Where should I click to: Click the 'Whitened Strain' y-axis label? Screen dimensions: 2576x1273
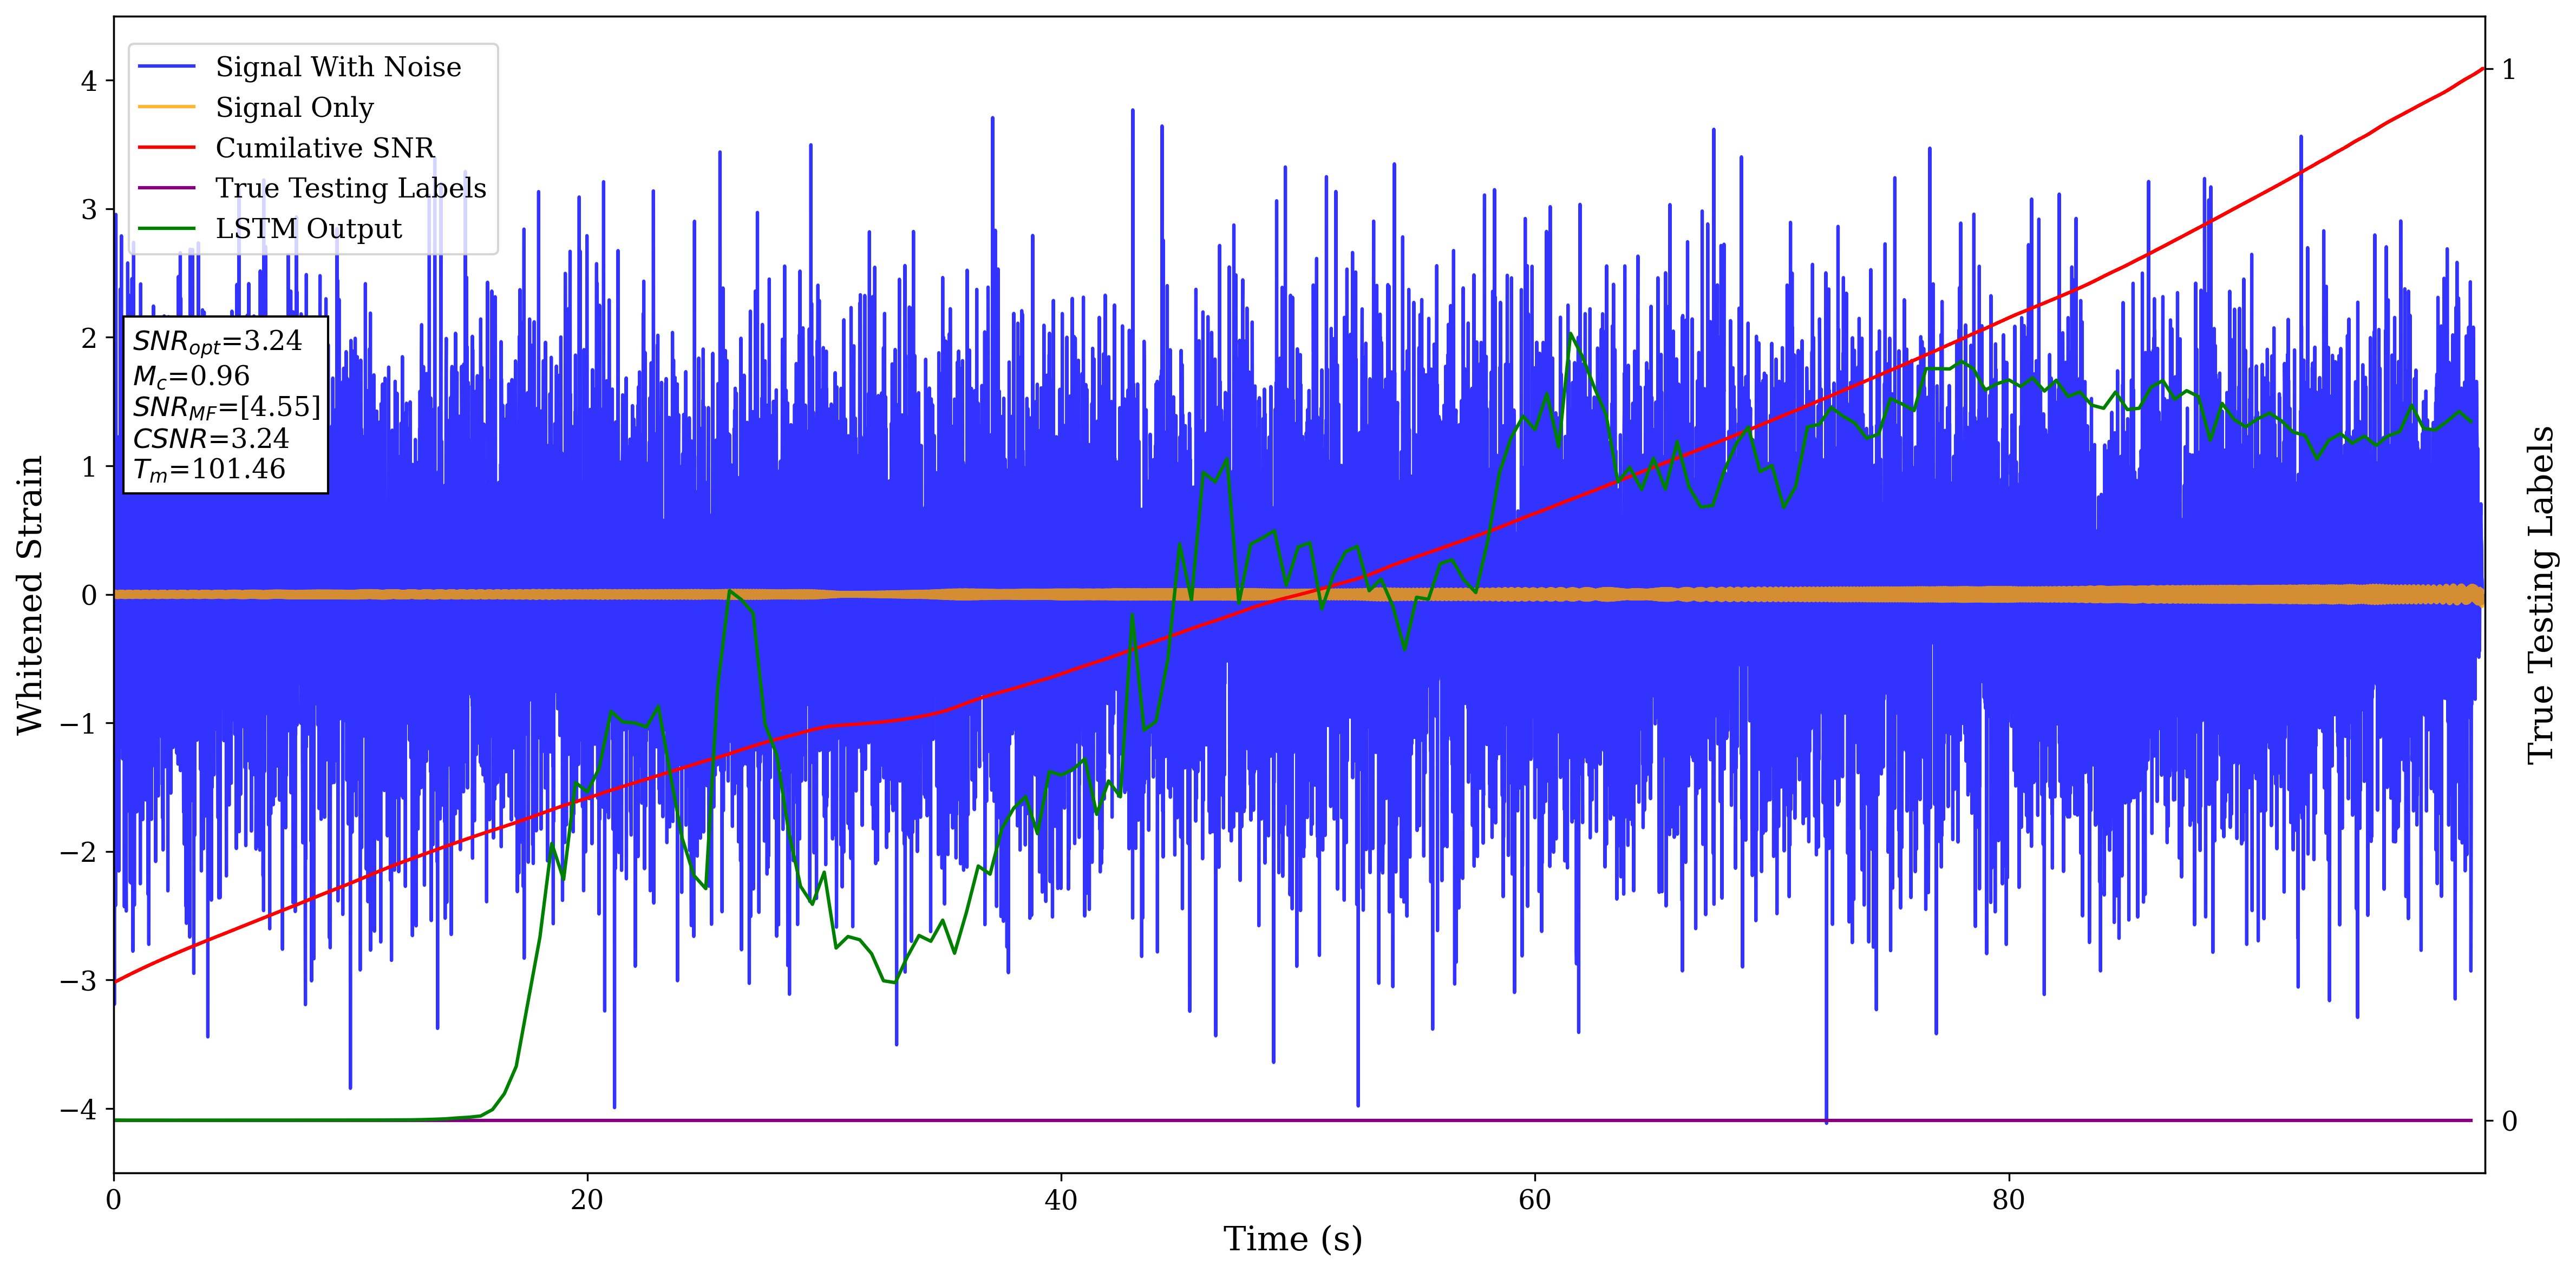click(30, 595)
